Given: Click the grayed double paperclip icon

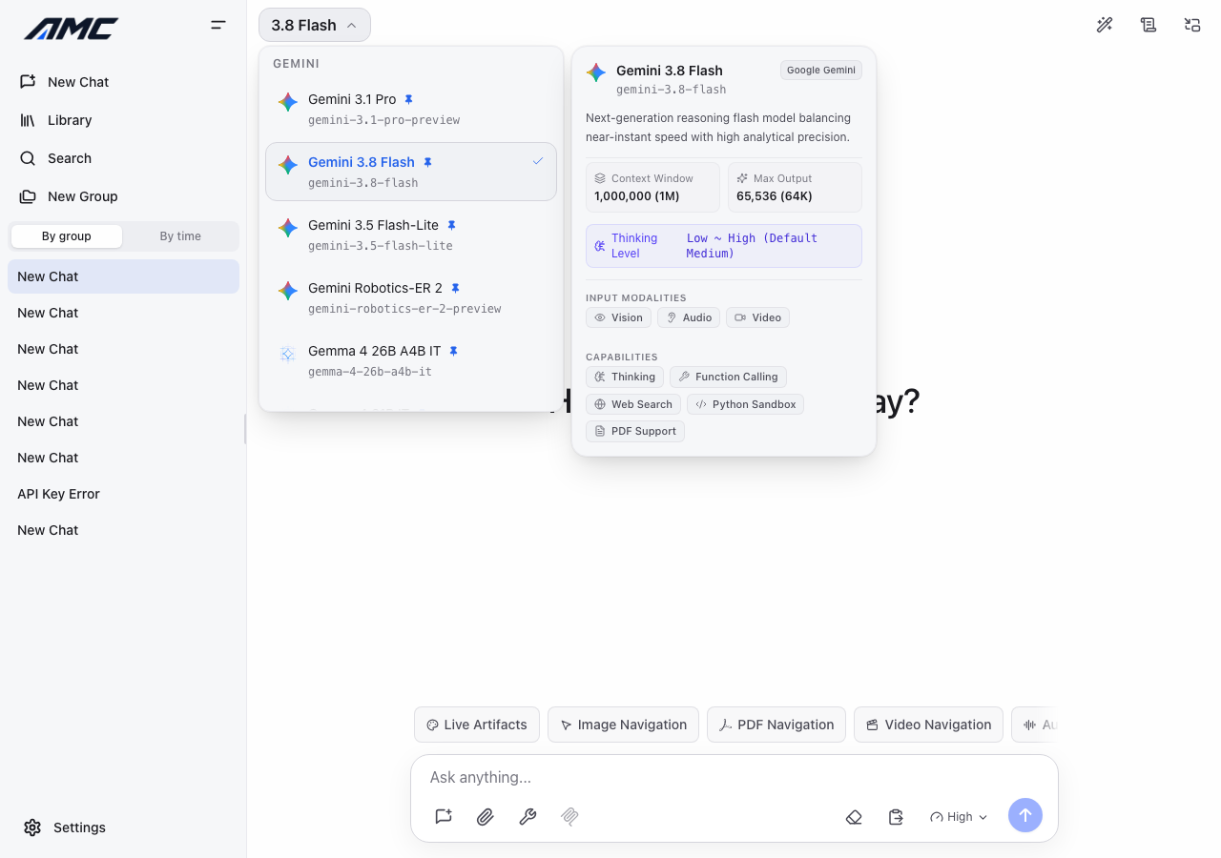Looking at the screenshot, I should [x=569, y=816].
